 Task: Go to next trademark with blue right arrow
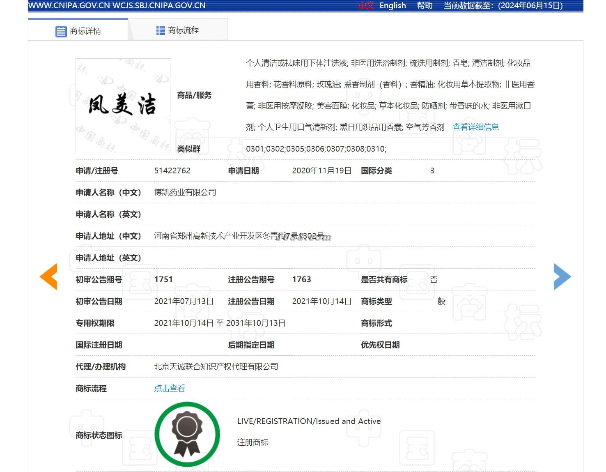[x=562, y=277]
